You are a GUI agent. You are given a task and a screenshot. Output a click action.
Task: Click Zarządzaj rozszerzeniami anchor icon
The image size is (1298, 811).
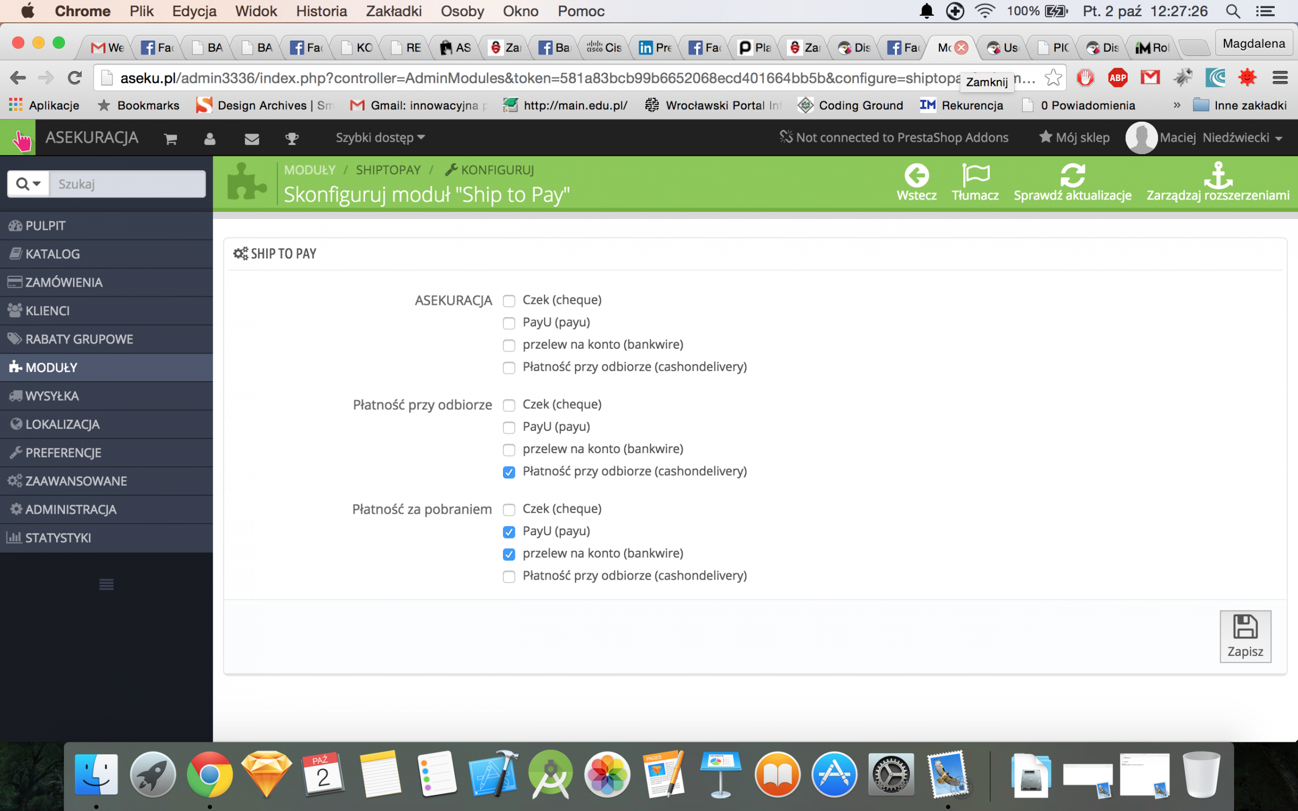click(x=1217, y=176)
